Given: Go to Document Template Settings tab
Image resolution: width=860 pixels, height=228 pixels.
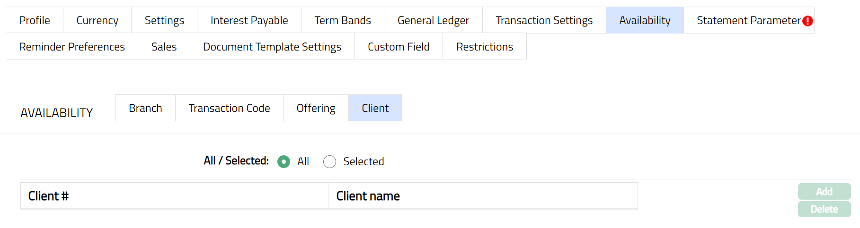Looking at the screenshot, I should click(x=272, y=47).
